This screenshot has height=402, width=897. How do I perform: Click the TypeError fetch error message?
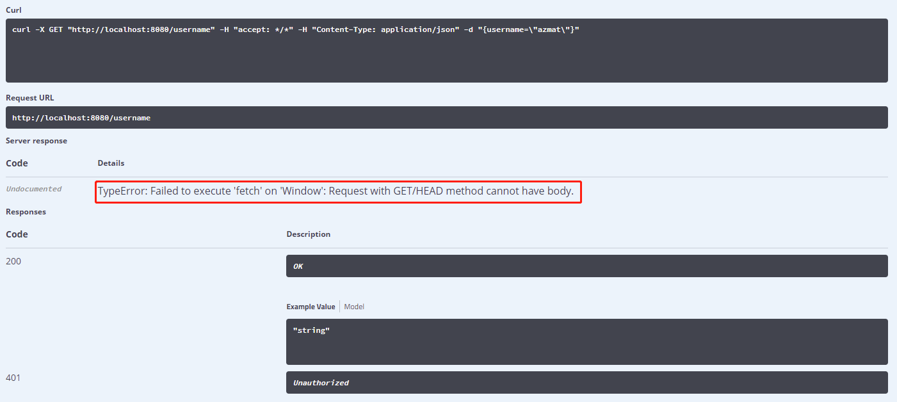[335, 191]
